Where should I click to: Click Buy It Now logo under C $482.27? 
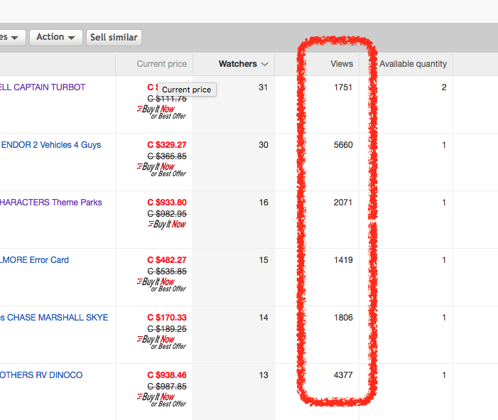pyautogui.click(x=159, y=282)
